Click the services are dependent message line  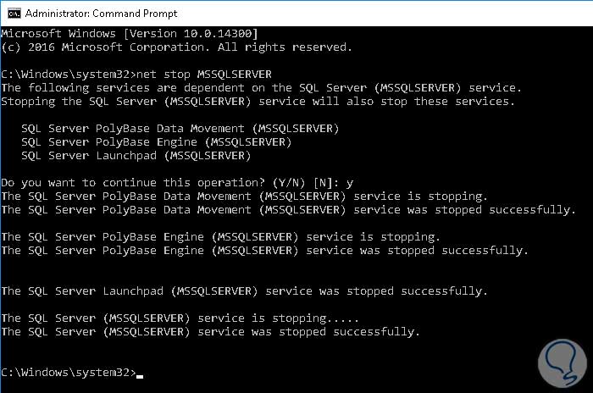(261, 87)
